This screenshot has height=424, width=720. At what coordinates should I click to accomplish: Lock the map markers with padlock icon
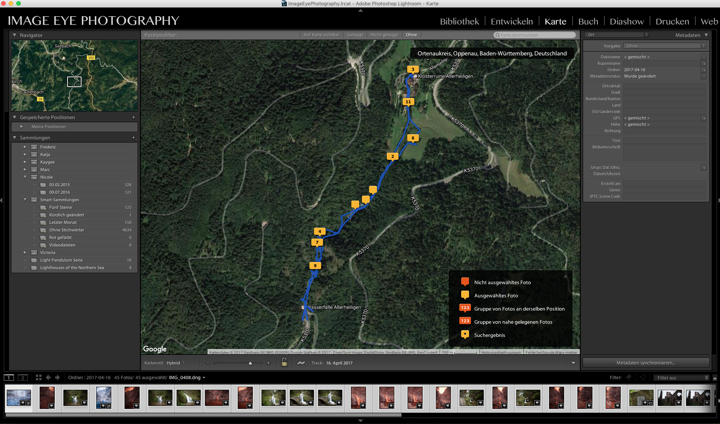tap(285, 363)
